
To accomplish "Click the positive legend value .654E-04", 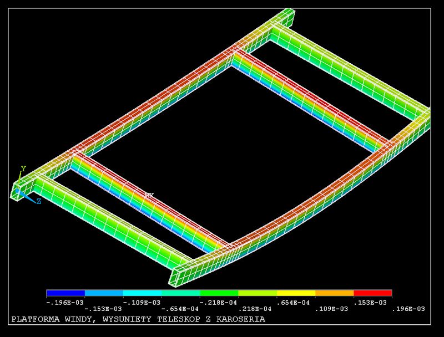I will point(294,303).
